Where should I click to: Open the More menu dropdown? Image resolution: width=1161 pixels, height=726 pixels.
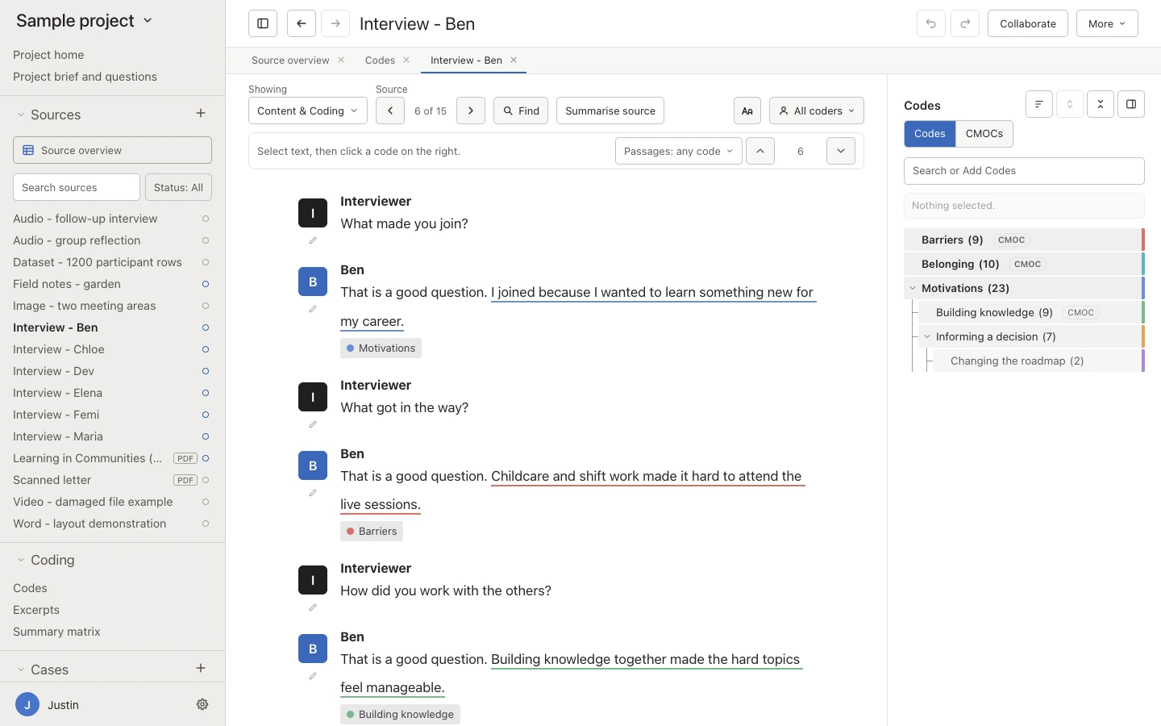[x=1107, y=23]
